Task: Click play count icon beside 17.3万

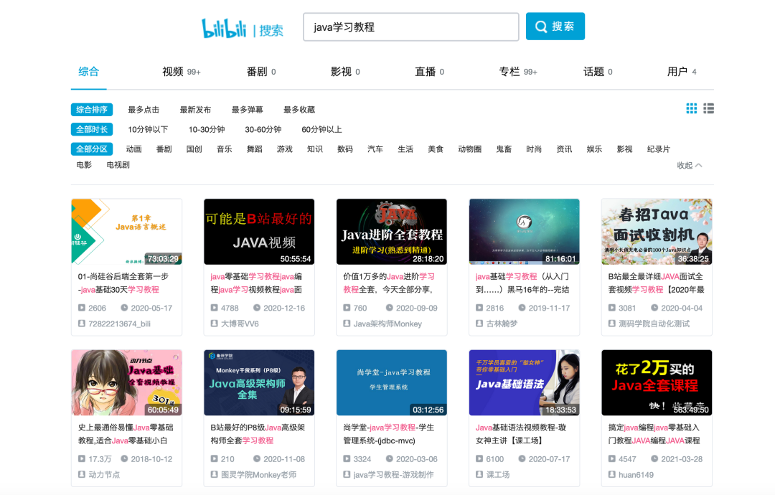Action: [x=82, y=459]
